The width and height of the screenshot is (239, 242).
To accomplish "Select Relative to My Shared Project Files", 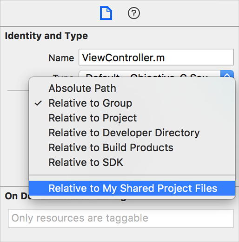I will (x=132, y=188).
